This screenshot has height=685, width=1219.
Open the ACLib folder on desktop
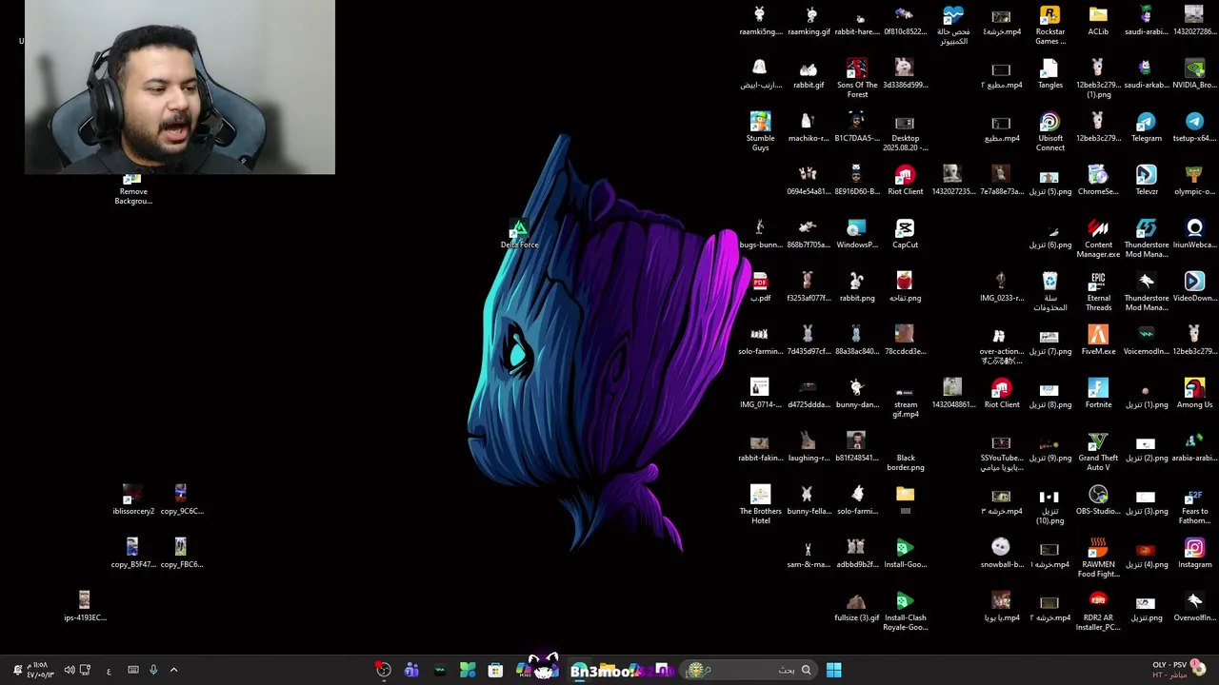(x=1098, y=21)
